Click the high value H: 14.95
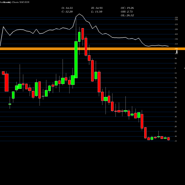The image size is (185, 185). 97,8
